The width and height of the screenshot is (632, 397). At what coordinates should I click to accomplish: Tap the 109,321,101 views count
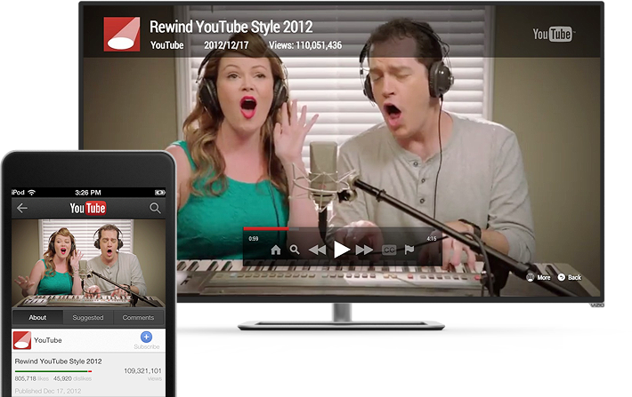tap(142, 371)
